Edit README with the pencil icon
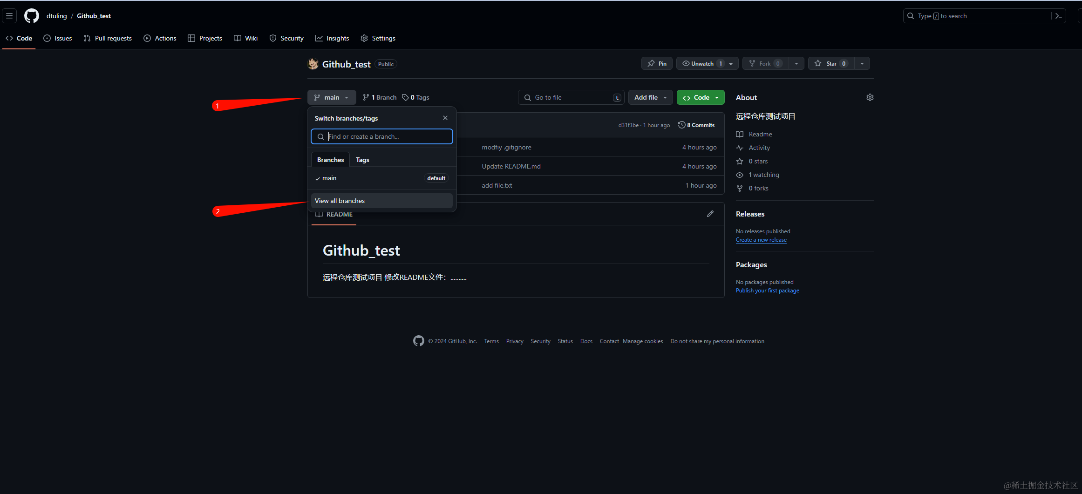Image resolution: width=1082 pixels, height=494 pixels. click(710, 214)
